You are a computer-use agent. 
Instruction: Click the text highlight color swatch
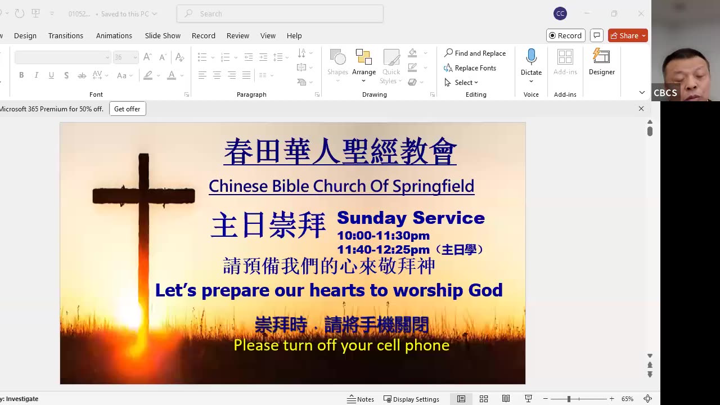click(x=148, y=75)
